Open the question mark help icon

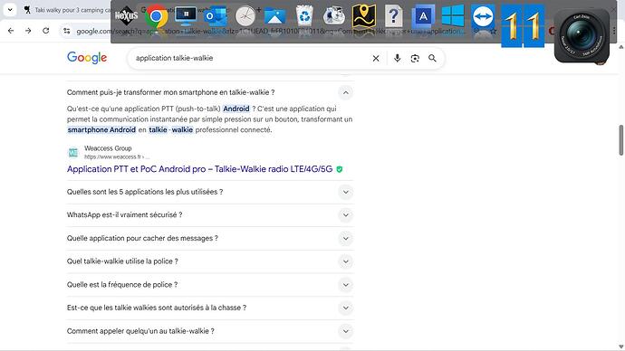click(393, 16)
